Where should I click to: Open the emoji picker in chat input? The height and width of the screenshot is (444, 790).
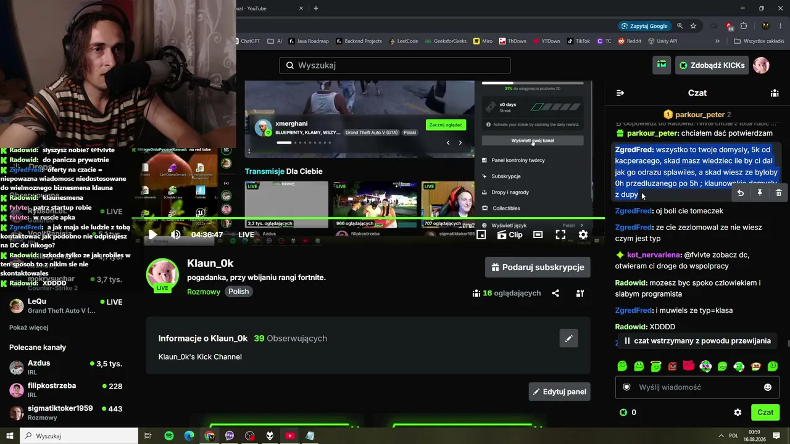point(768,387)
